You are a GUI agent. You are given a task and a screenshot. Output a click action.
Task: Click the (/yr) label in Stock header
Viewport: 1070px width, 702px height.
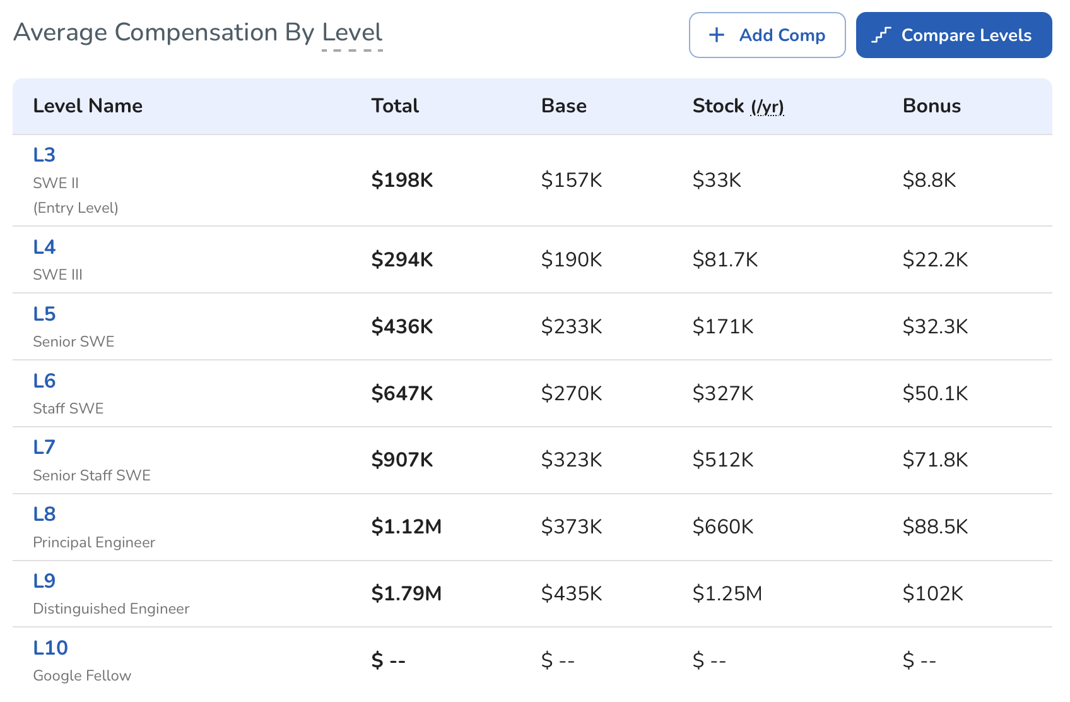point(767,107)
